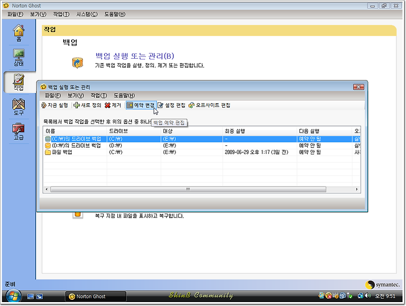Click 새로 정의 to define new backup

click(87, 105)
